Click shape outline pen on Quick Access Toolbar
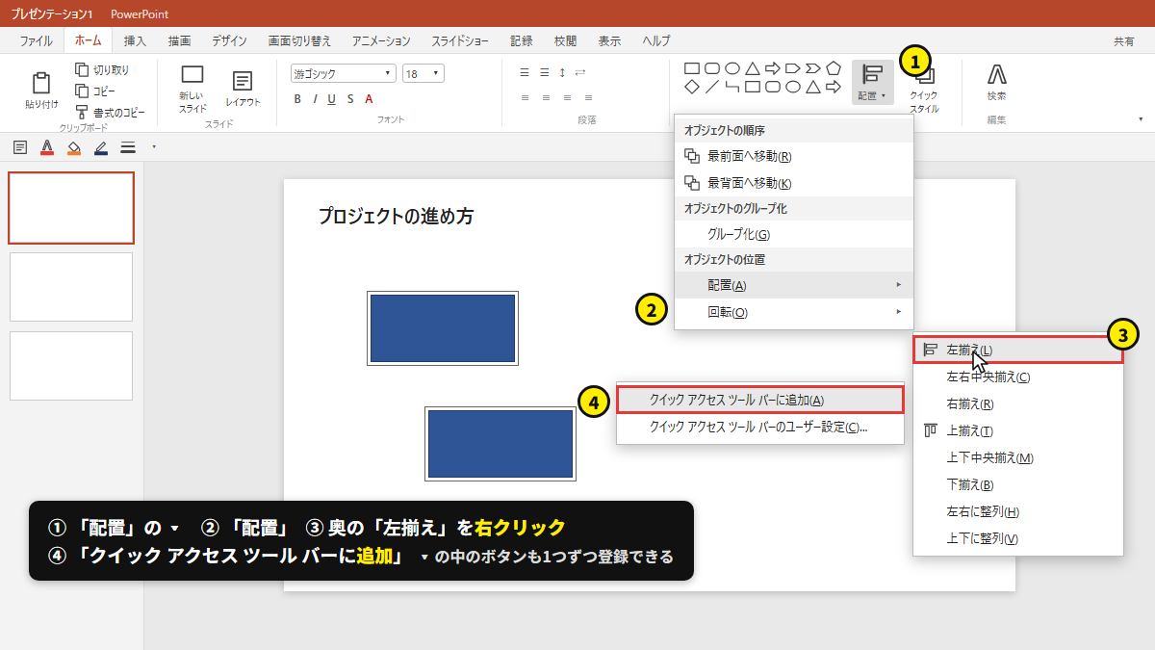Image resolution: width=1155 pixels, height=650 pixels. click(101, 147)
